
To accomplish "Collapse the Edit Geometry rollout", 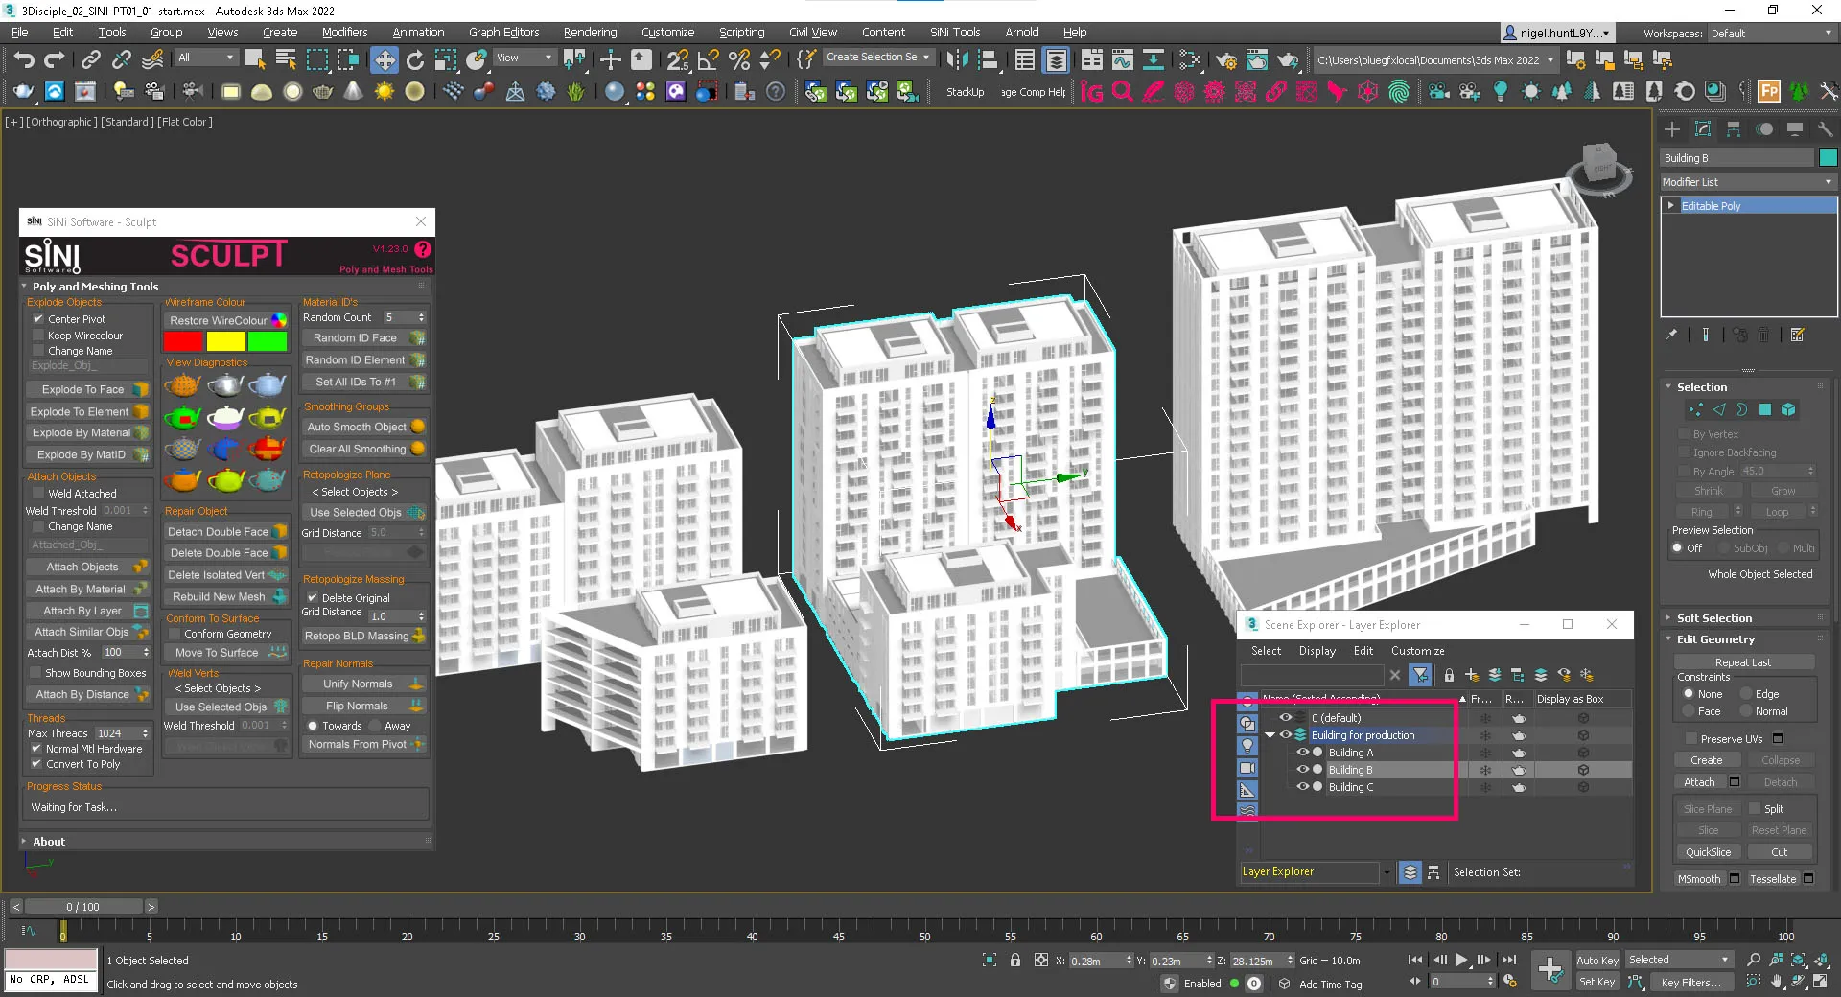I will tap(1716, 639).
